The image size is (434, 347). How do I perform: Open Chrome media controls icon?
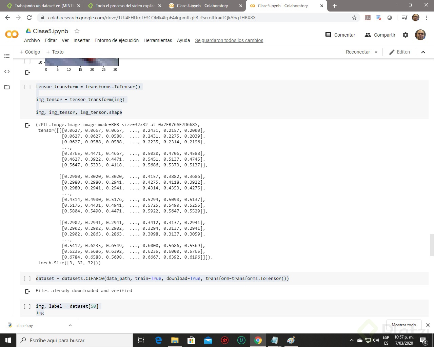(x=405, y=18)
